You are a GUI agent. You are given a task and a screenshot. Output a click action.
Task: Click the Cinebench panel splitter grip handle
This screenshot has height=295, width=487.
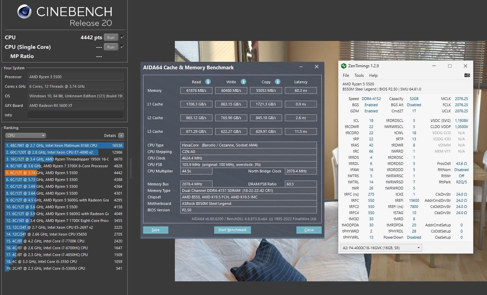tap(130, 168)
